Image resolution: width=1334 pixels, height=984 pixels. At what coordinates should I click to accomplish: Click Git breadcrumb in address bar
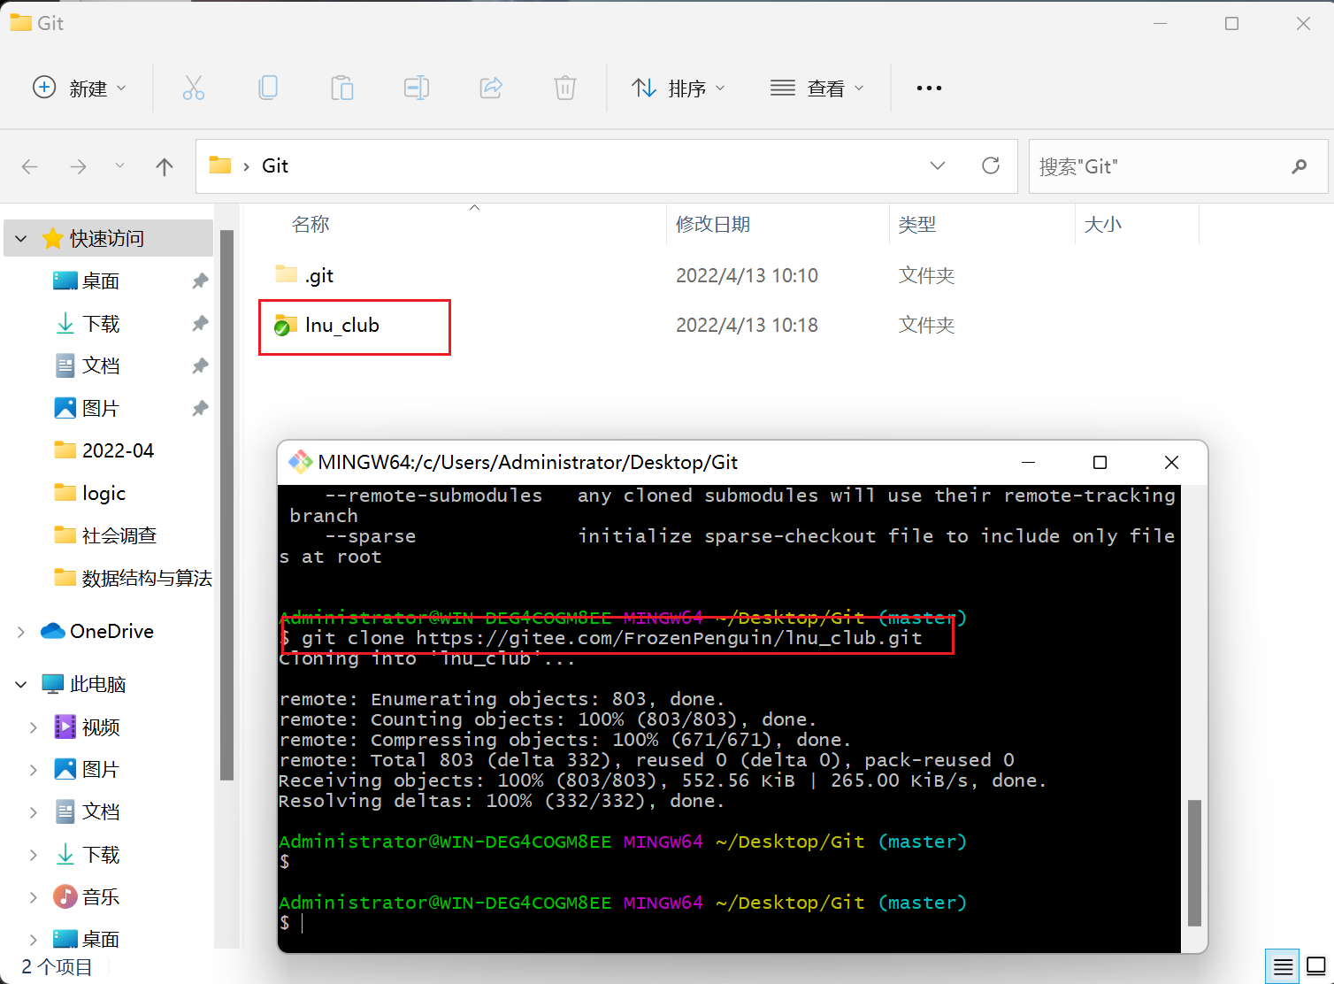click(x=275, y=165)
